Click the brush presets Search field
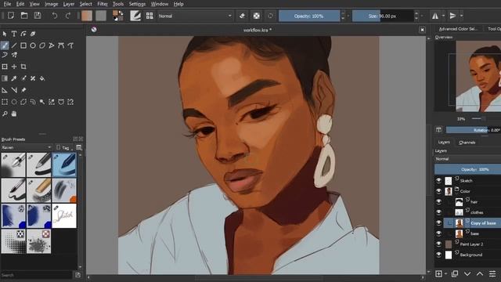 pos(36,275)
